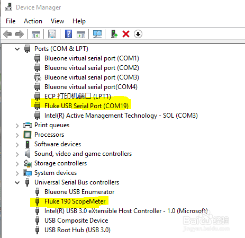Select Blueone virtual serial port (COM3)
The image size is (245, 238).
92,77
